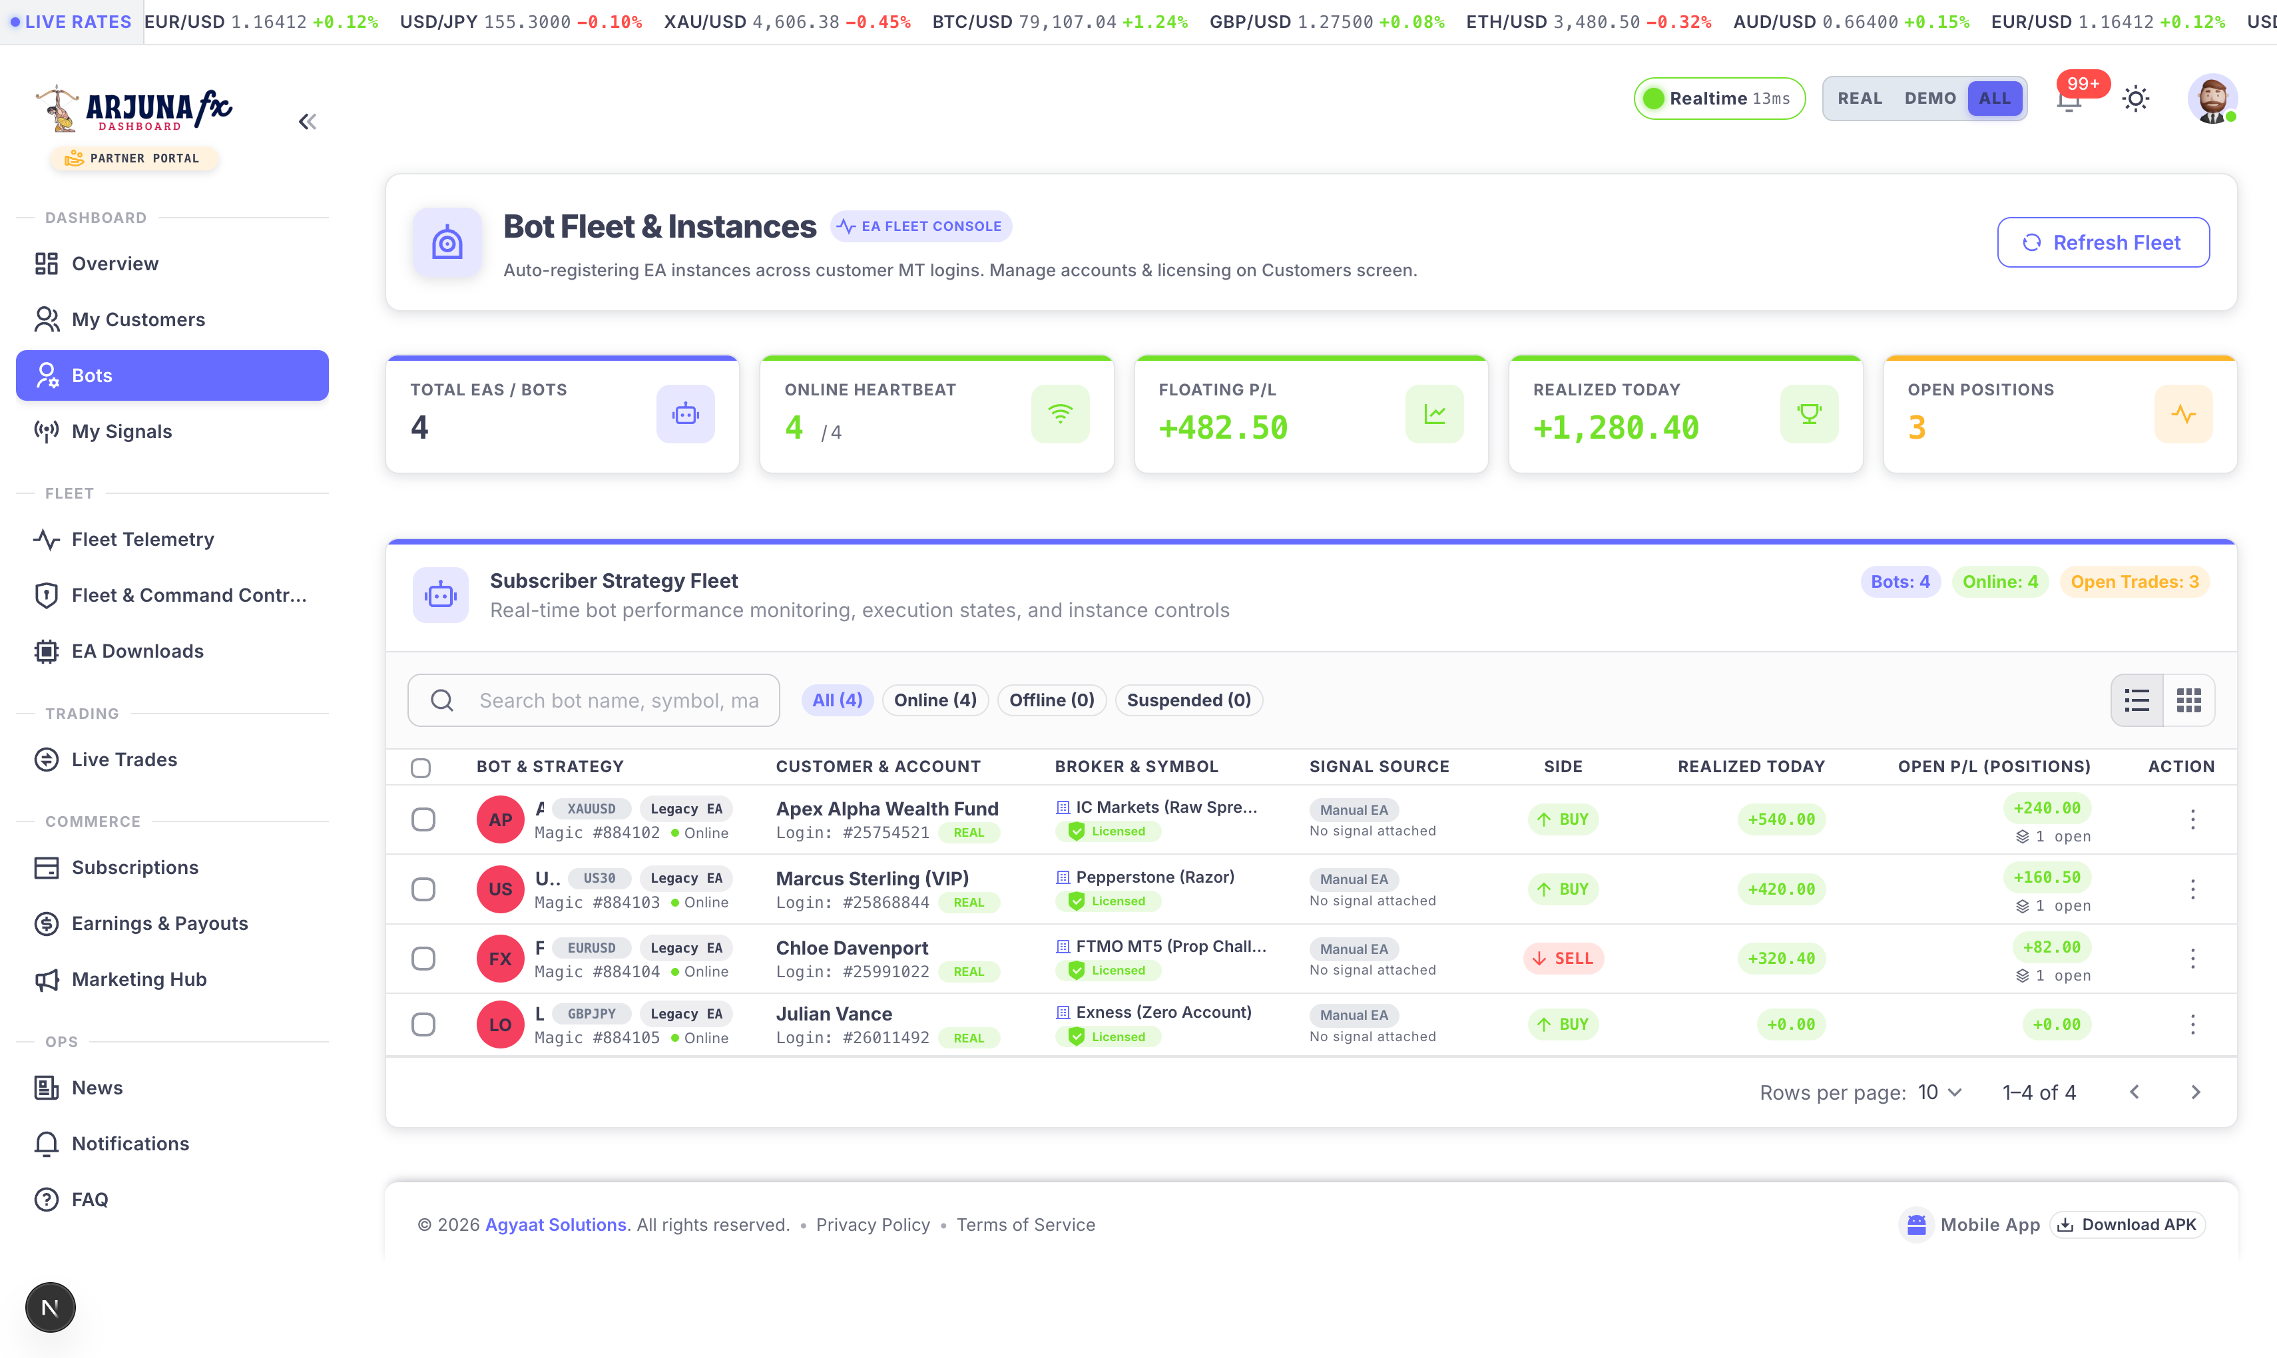The image size is (2277, 1358).
Task: Select the All (4) filter
Action: pyautogui.click(x=838, y=700)
